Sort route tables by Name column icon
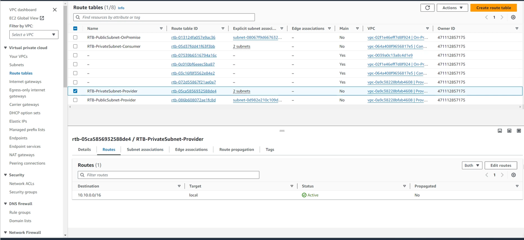This screenshot has width=524, height=240. point(161,28)
